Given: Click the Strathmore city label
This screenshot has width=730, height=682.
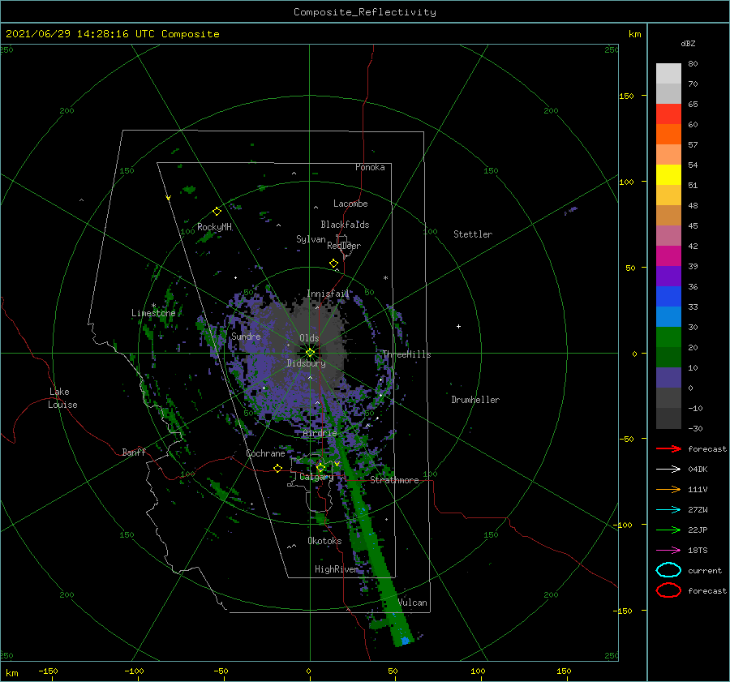Looking at the screenshot, I should 395,480.
